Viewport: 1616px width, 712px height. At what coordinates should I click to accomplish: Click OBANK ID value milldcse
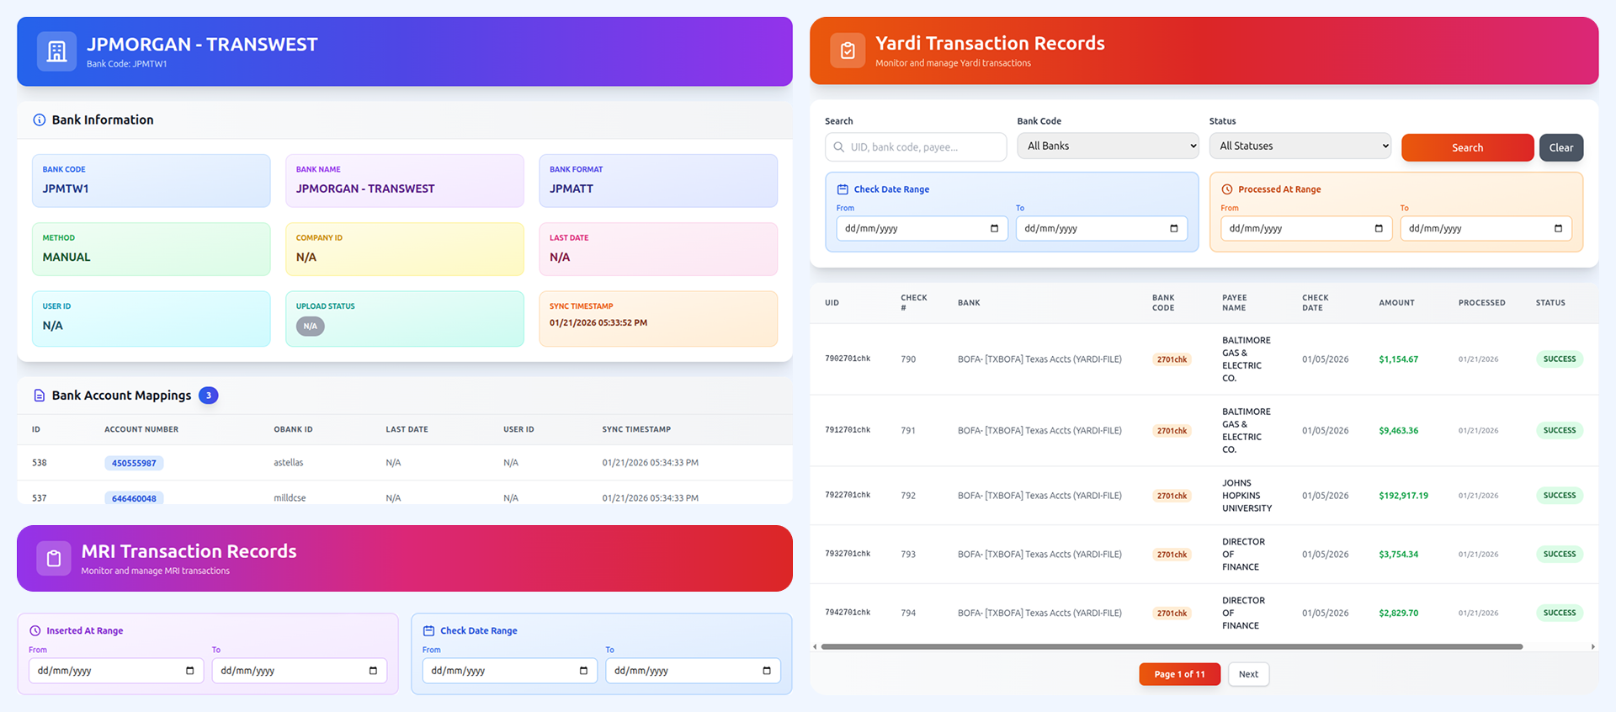click(290, 498)
